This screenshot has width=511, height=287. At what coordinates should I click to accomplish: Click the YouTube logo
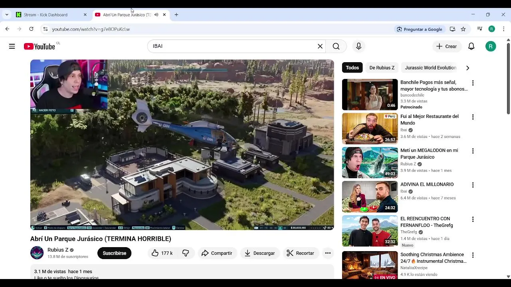coord(40,46)
